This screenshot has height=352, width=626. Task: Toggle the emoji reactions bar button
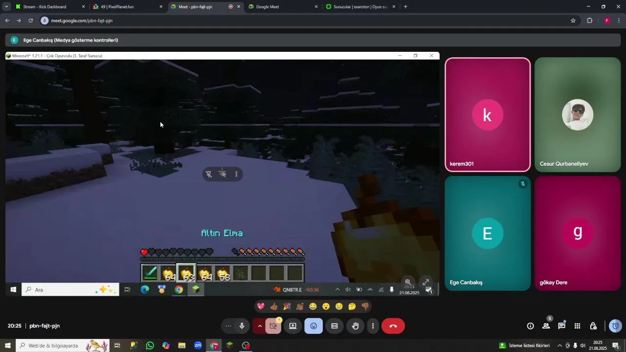[313, 326]
